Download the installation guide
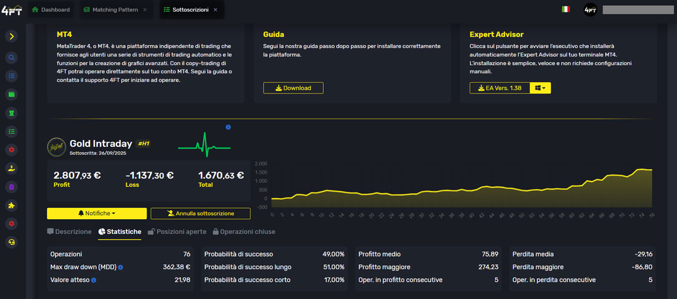The height and width of the screenshot is (299, 677). (x=293, y=88)
